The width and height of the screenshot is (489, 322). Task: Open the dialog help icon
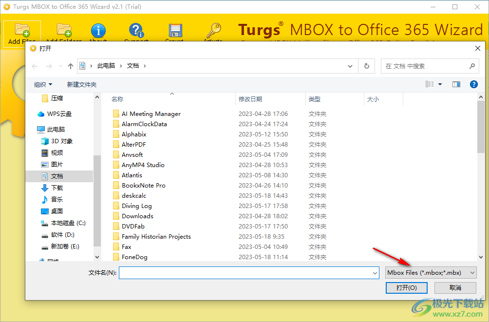[x=474, y=84]
